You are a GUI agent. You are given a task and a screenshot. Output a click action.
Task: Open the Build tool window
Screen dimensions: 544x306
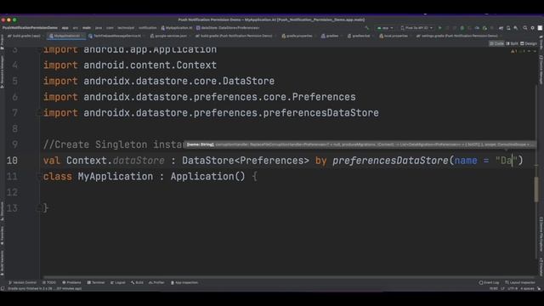tap(137, 282)
